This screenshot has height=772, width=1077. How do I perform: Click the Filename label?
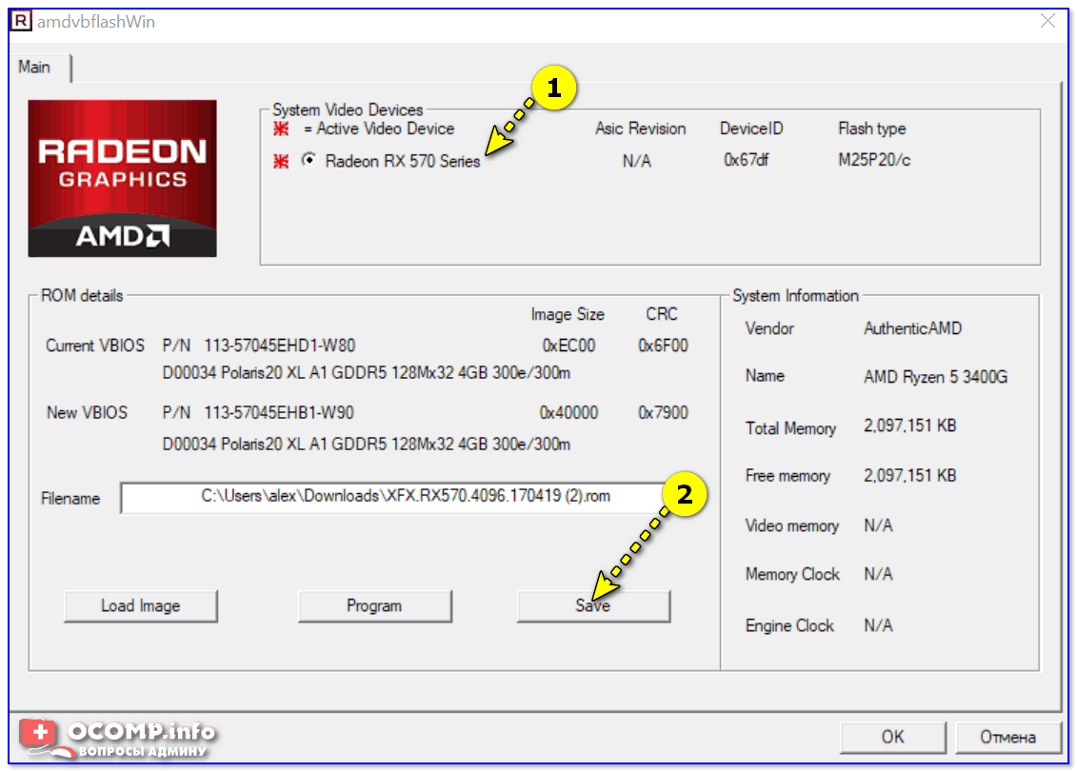point(70,499)
